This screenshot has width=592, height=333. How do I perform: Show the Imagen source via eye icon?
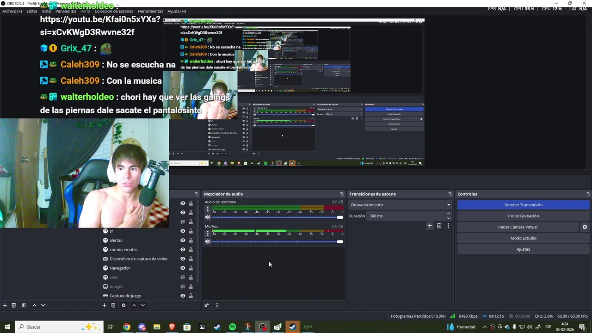click(x=183, y=287)
